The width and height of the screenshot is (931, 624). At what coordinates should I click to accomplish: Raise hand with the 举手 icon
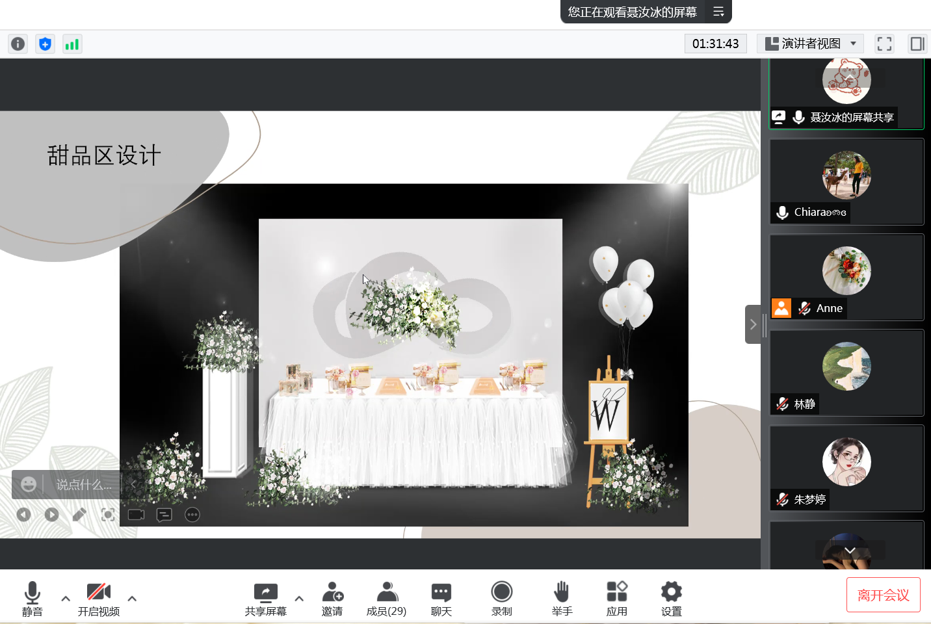562,598
